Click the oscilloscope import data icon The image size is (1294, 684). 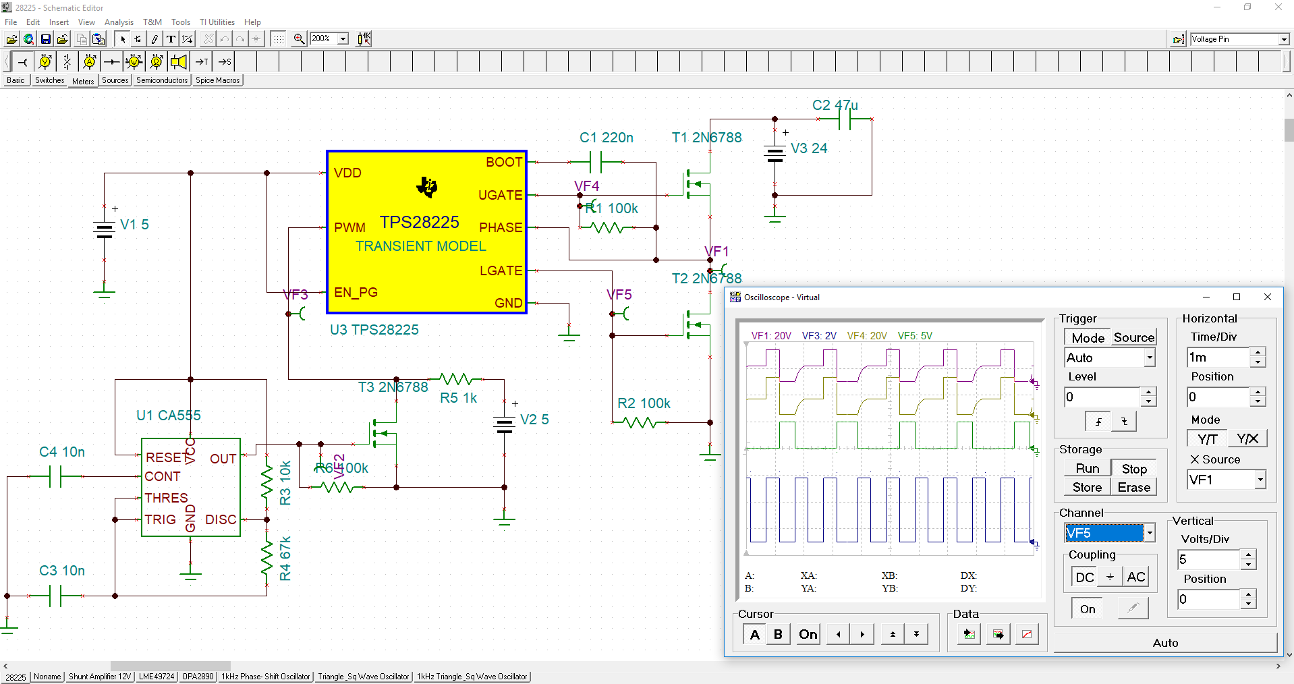[x=969, y=634]
